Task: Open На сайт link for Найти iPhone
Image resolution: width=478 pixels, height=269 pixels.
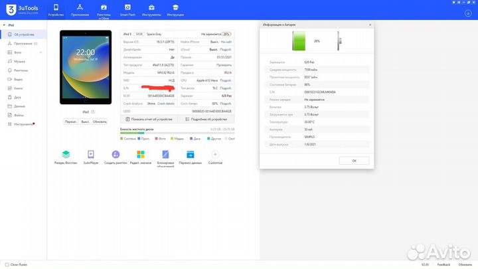Action: [226, 42]
